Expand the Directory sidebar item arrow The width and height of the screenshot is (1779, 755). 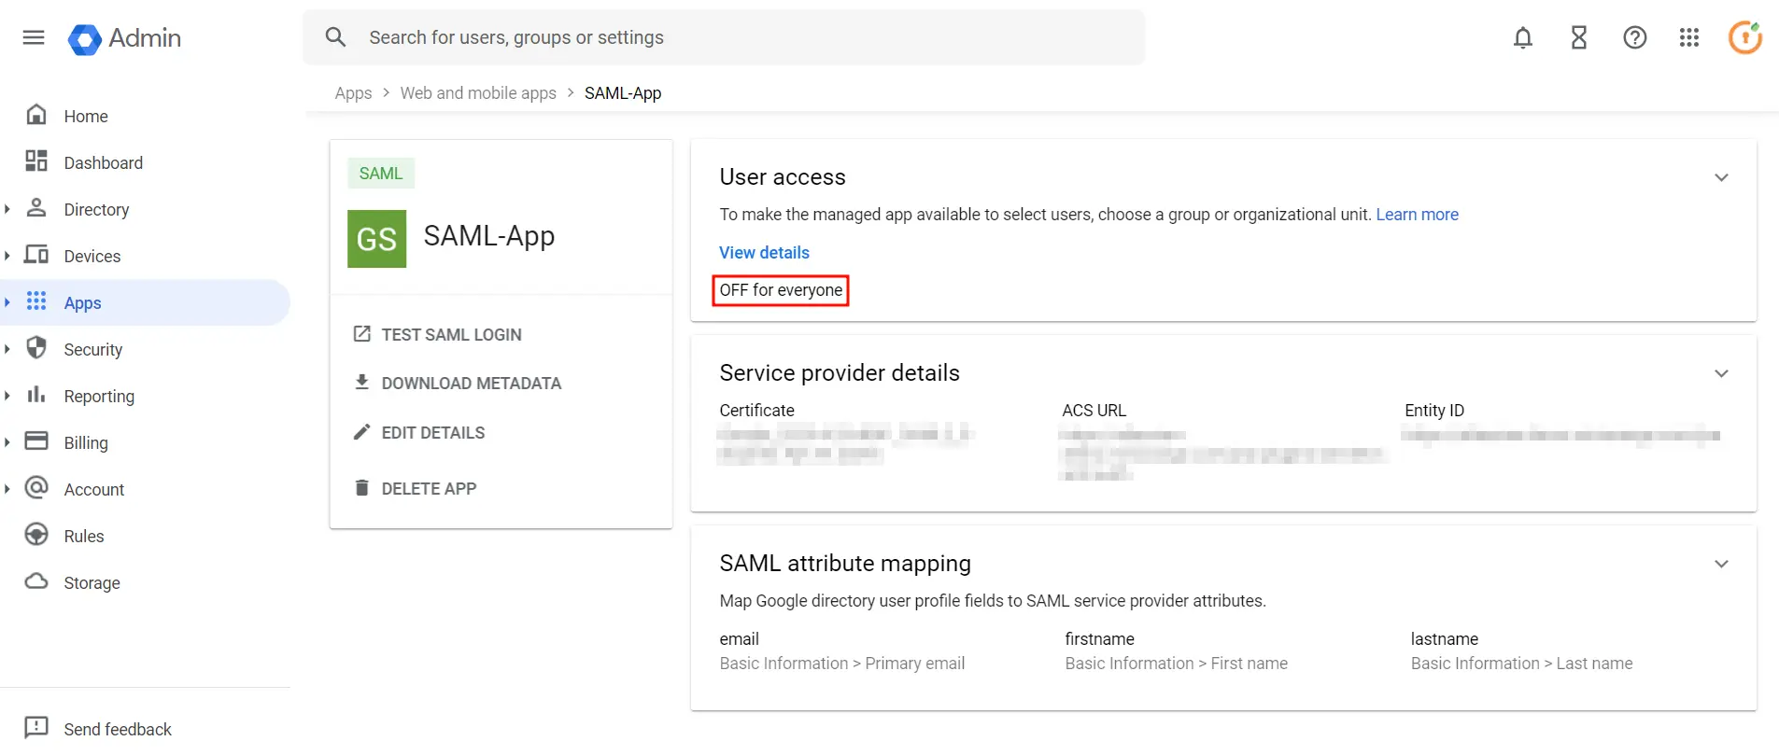point(7,209)
